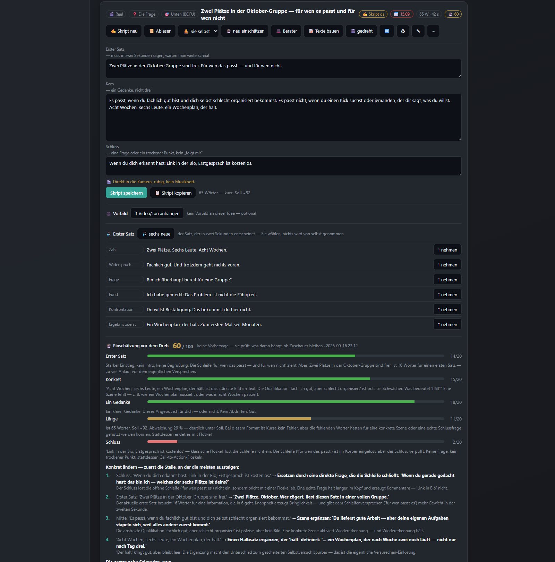Screen dimensions: 555x562
Task: Click the Ablesen button
Action: [160, 31]
